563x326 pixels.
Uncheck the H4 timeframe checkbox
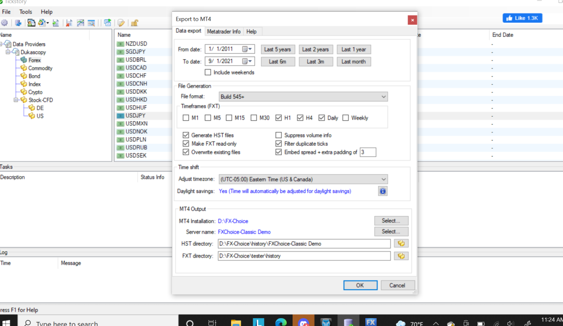pos(300,118)
